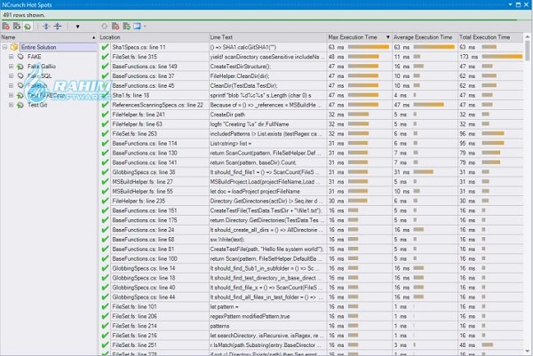533x356 pixels.
Task: Select the FAKE tree item
Action: 35,57
